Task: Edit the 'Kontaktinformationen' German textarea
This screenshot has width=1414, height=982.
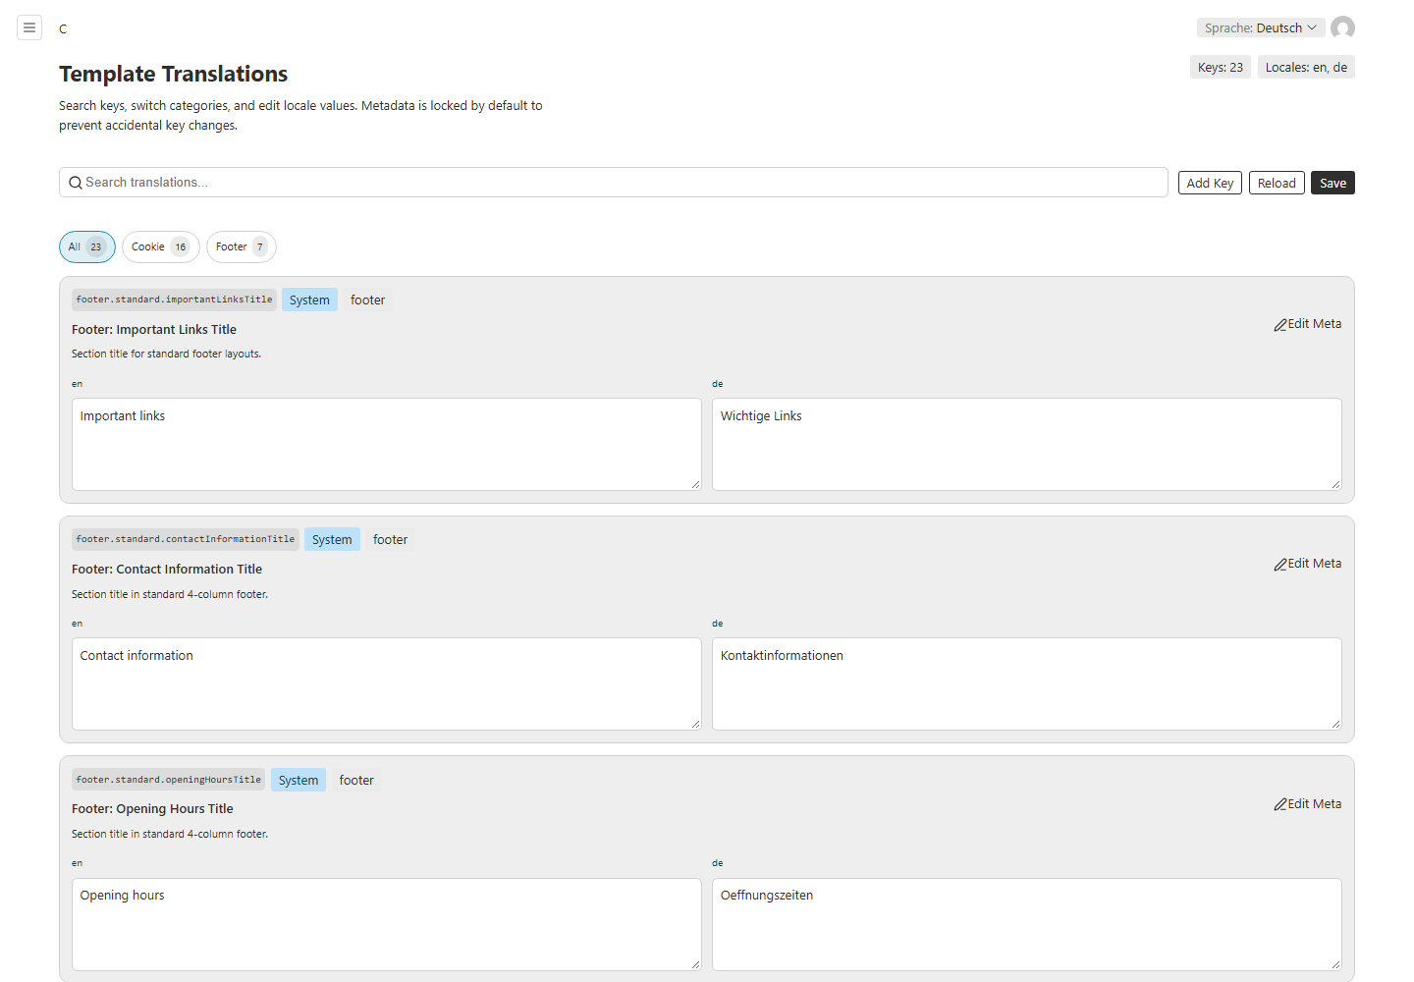Action: point(1027,683)
